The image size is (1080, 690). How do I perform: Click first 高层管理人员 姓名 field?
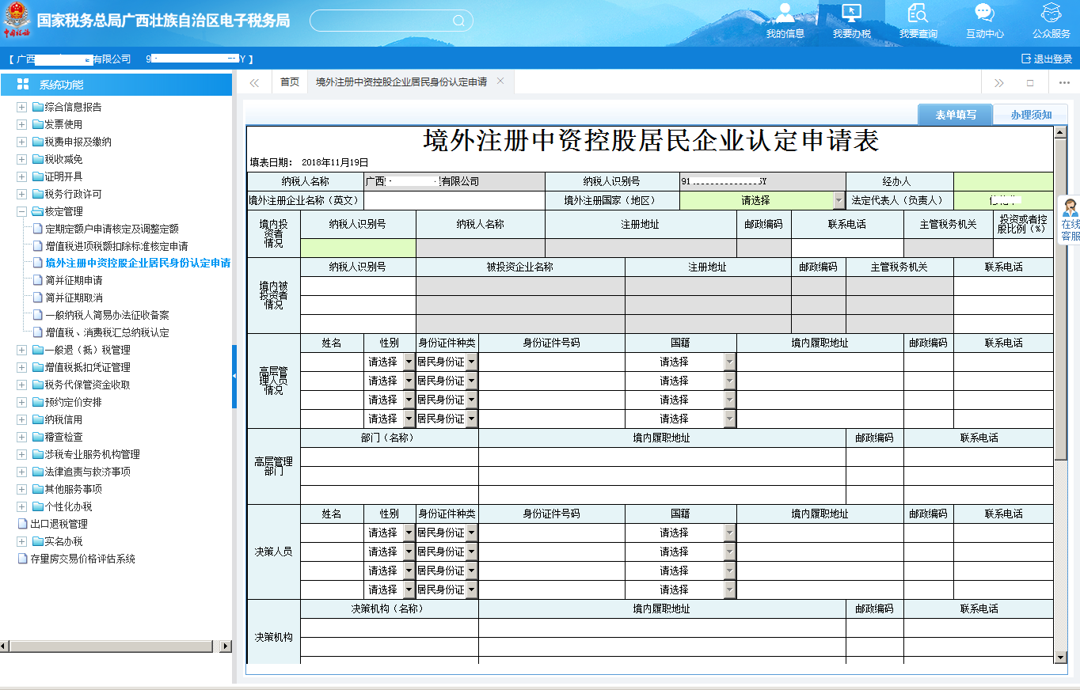tap(332, 362)
